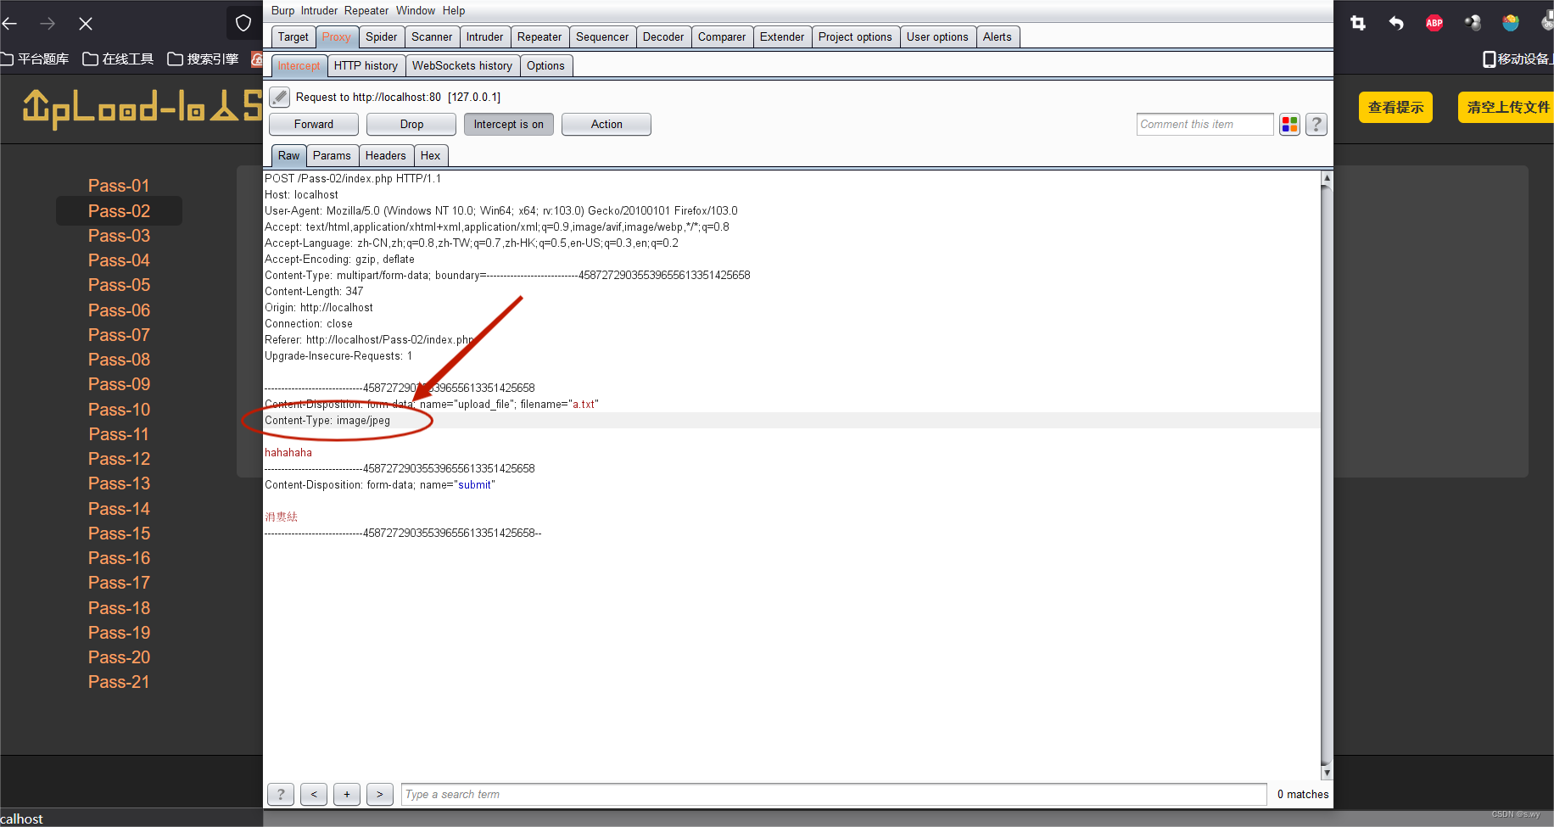
Task: Click the pencil edit icon beside Request to
Action: 280,97
